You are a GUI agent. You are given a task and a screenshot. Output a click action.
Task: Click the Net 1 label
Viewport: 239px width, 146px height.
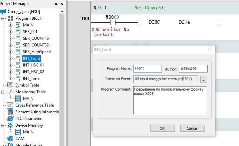tap(100, 8)
